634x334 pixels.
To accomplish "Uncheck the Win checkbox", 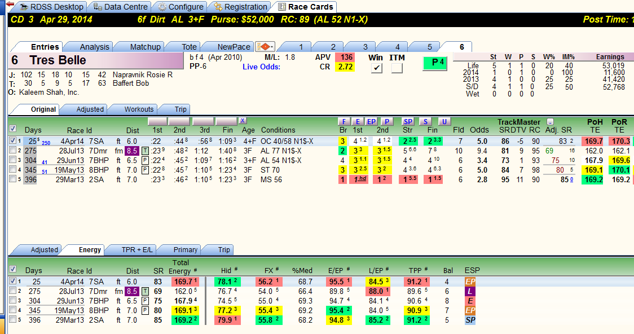I will 376,68.
